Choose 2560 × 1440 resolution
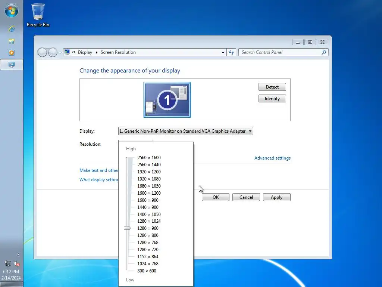The width and height of the screenshot is (382, 287). [x=149, y=165]
